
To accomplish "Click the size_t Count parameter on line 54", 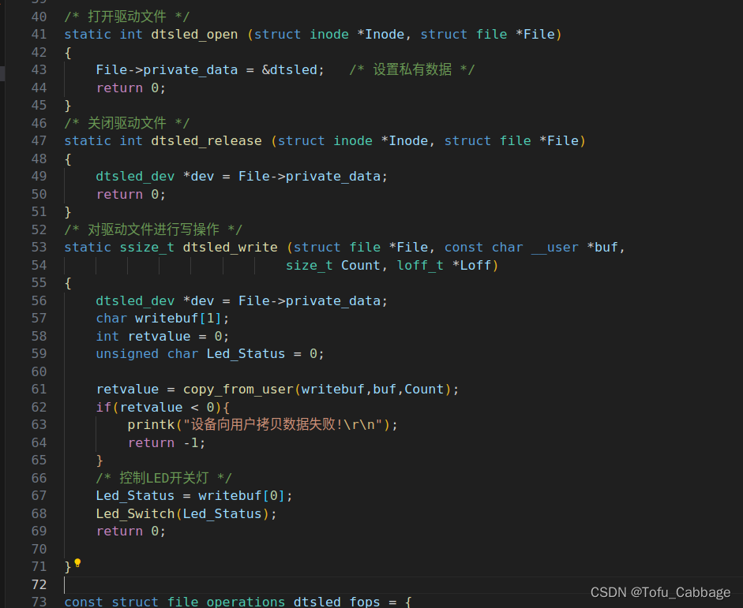I will 332,266.
